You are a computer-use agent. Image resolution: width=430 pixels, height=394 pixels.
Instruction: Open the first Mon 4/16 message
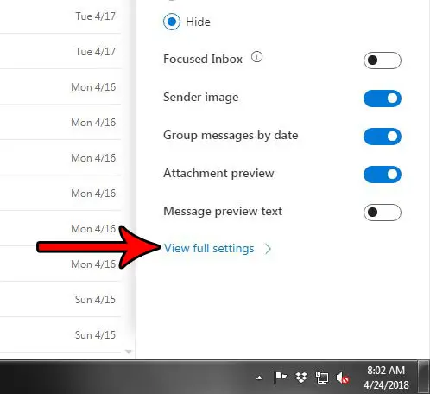point(60,87)
